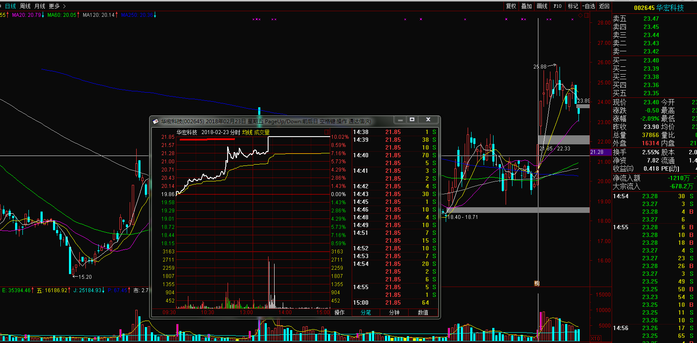Open the 操作 menu in popup
The image size is (697, 343).
coord(339,312)
